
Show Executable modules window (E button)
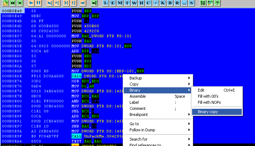point(112,3)
